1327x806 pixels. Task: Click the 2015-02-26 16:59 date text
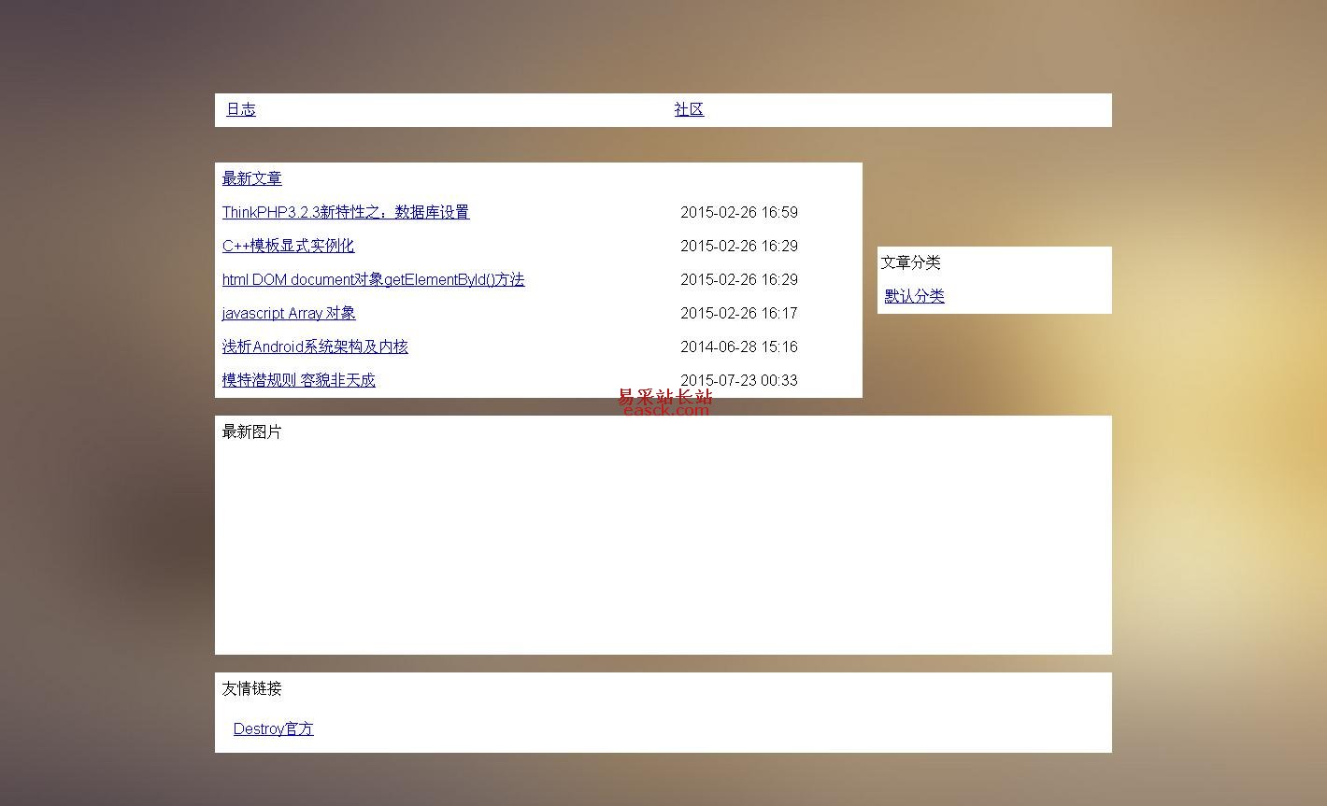point(738,212)
